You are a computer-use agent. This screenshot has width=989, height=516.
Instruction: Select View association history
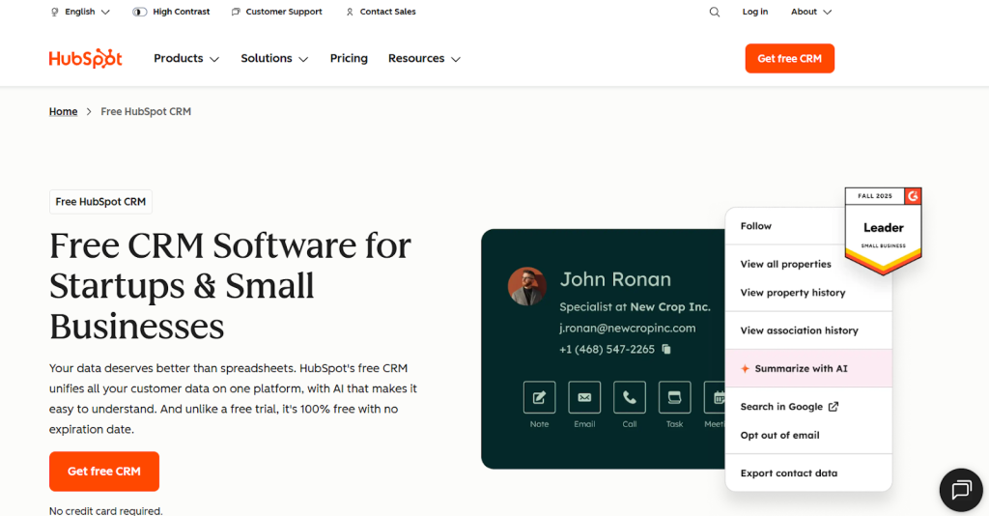pyautogui.click(x=799, y=330)
